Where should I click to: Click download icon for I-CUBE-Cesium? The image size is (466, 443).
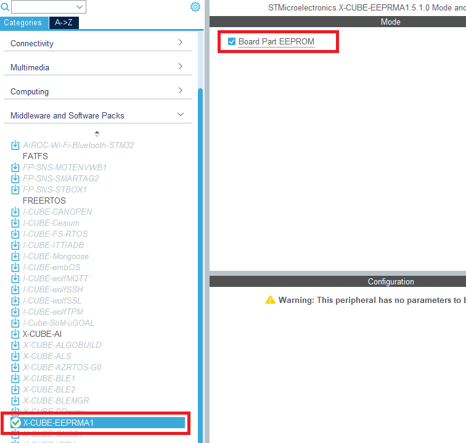tap(15, 223)
